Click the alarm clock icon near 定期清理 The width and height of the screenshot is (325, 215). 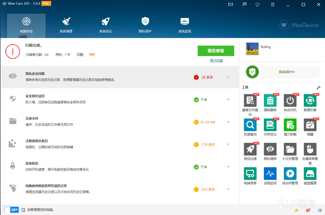coord(23,210)
